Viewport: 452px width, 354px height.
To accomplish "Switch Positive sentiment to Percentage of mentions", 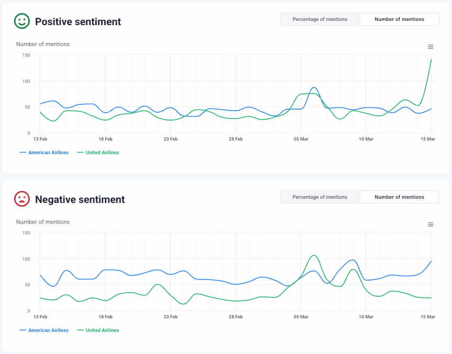I will pos(319,19).
